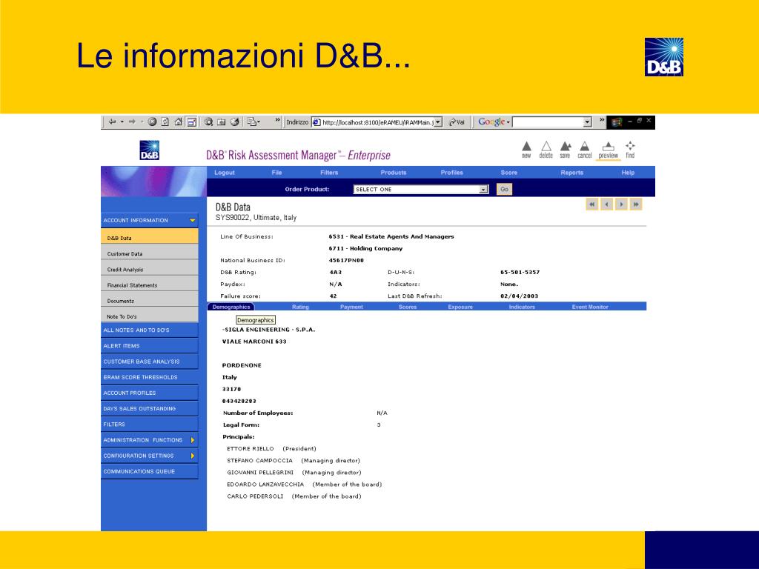This screenshot has width=759, height=569.
Task: Click the D&B logo in app header
Action: [150, 150]
